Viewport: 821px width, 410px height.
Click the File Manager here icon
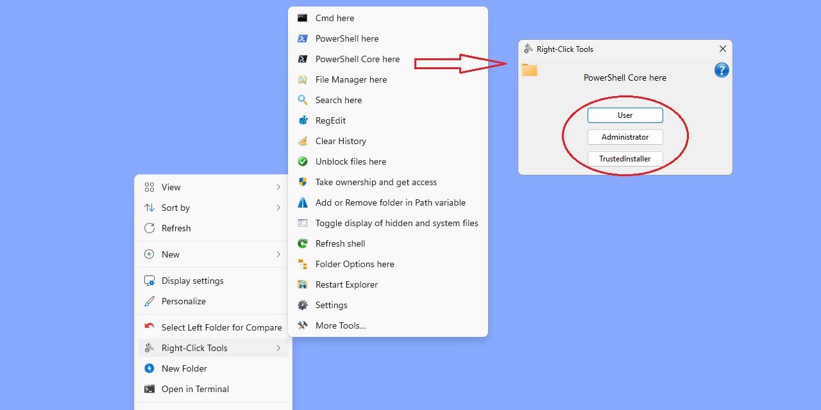303,79
